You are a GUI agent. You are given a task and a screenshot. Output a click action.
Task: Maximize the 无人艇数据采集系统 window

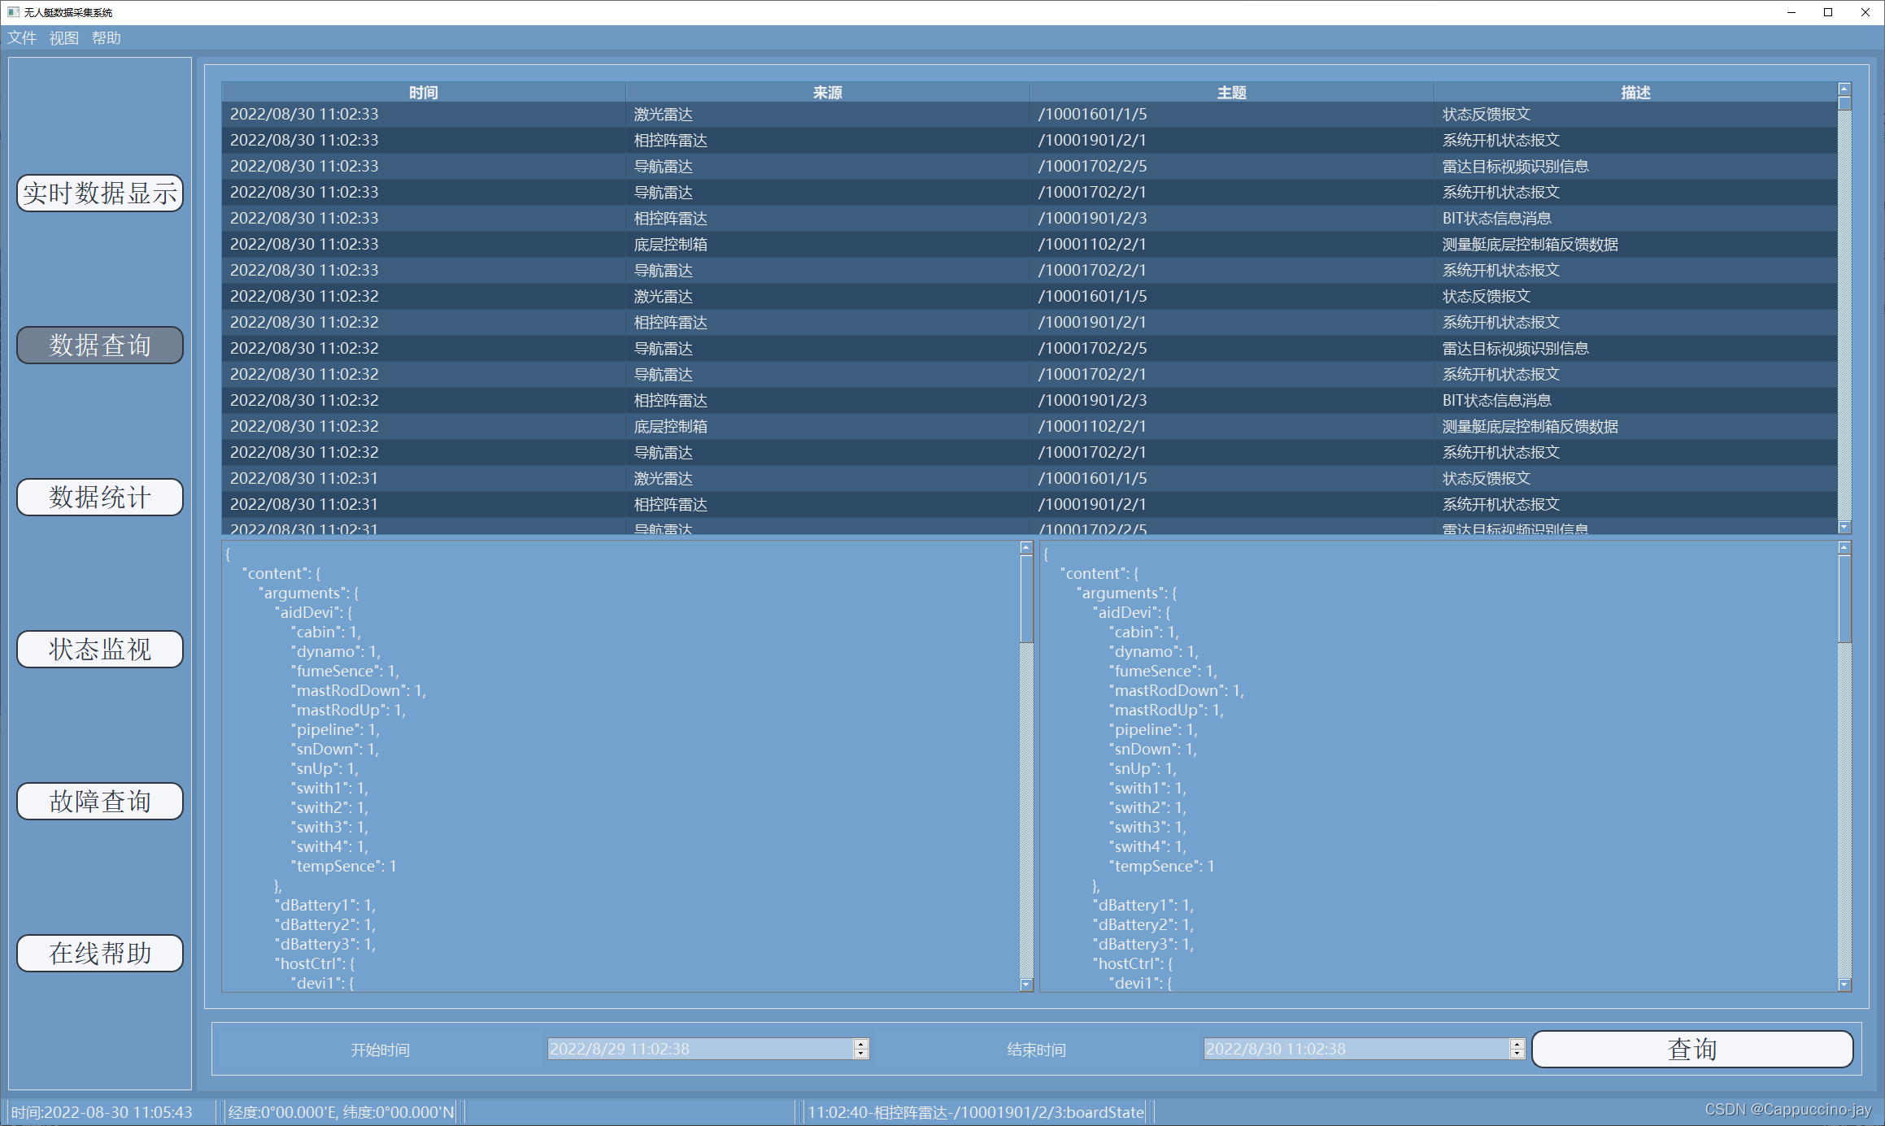tap(1829, 12)
